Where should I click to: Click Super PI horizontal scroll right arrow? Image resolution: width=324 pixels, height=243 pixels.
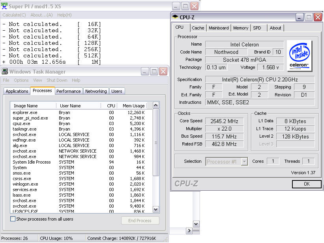click(189, 231)
